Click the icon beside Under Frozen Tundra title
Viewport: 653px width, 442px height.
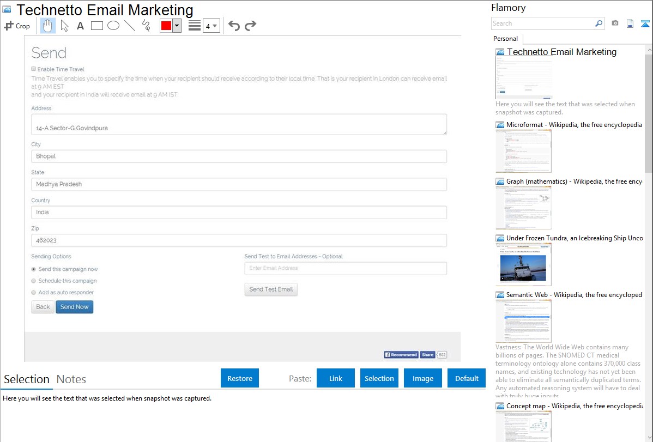500,238
